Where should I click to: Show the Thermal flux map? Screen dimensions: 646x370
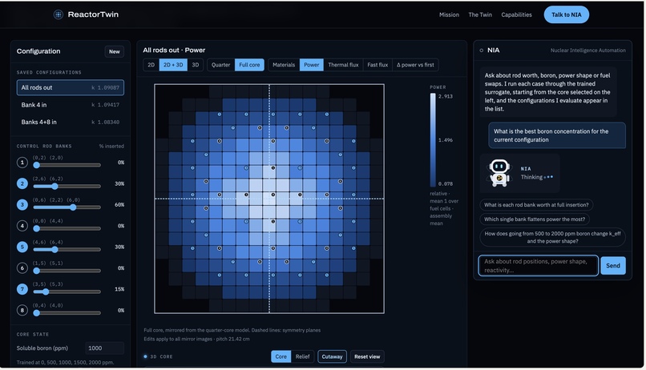point(343,65)
